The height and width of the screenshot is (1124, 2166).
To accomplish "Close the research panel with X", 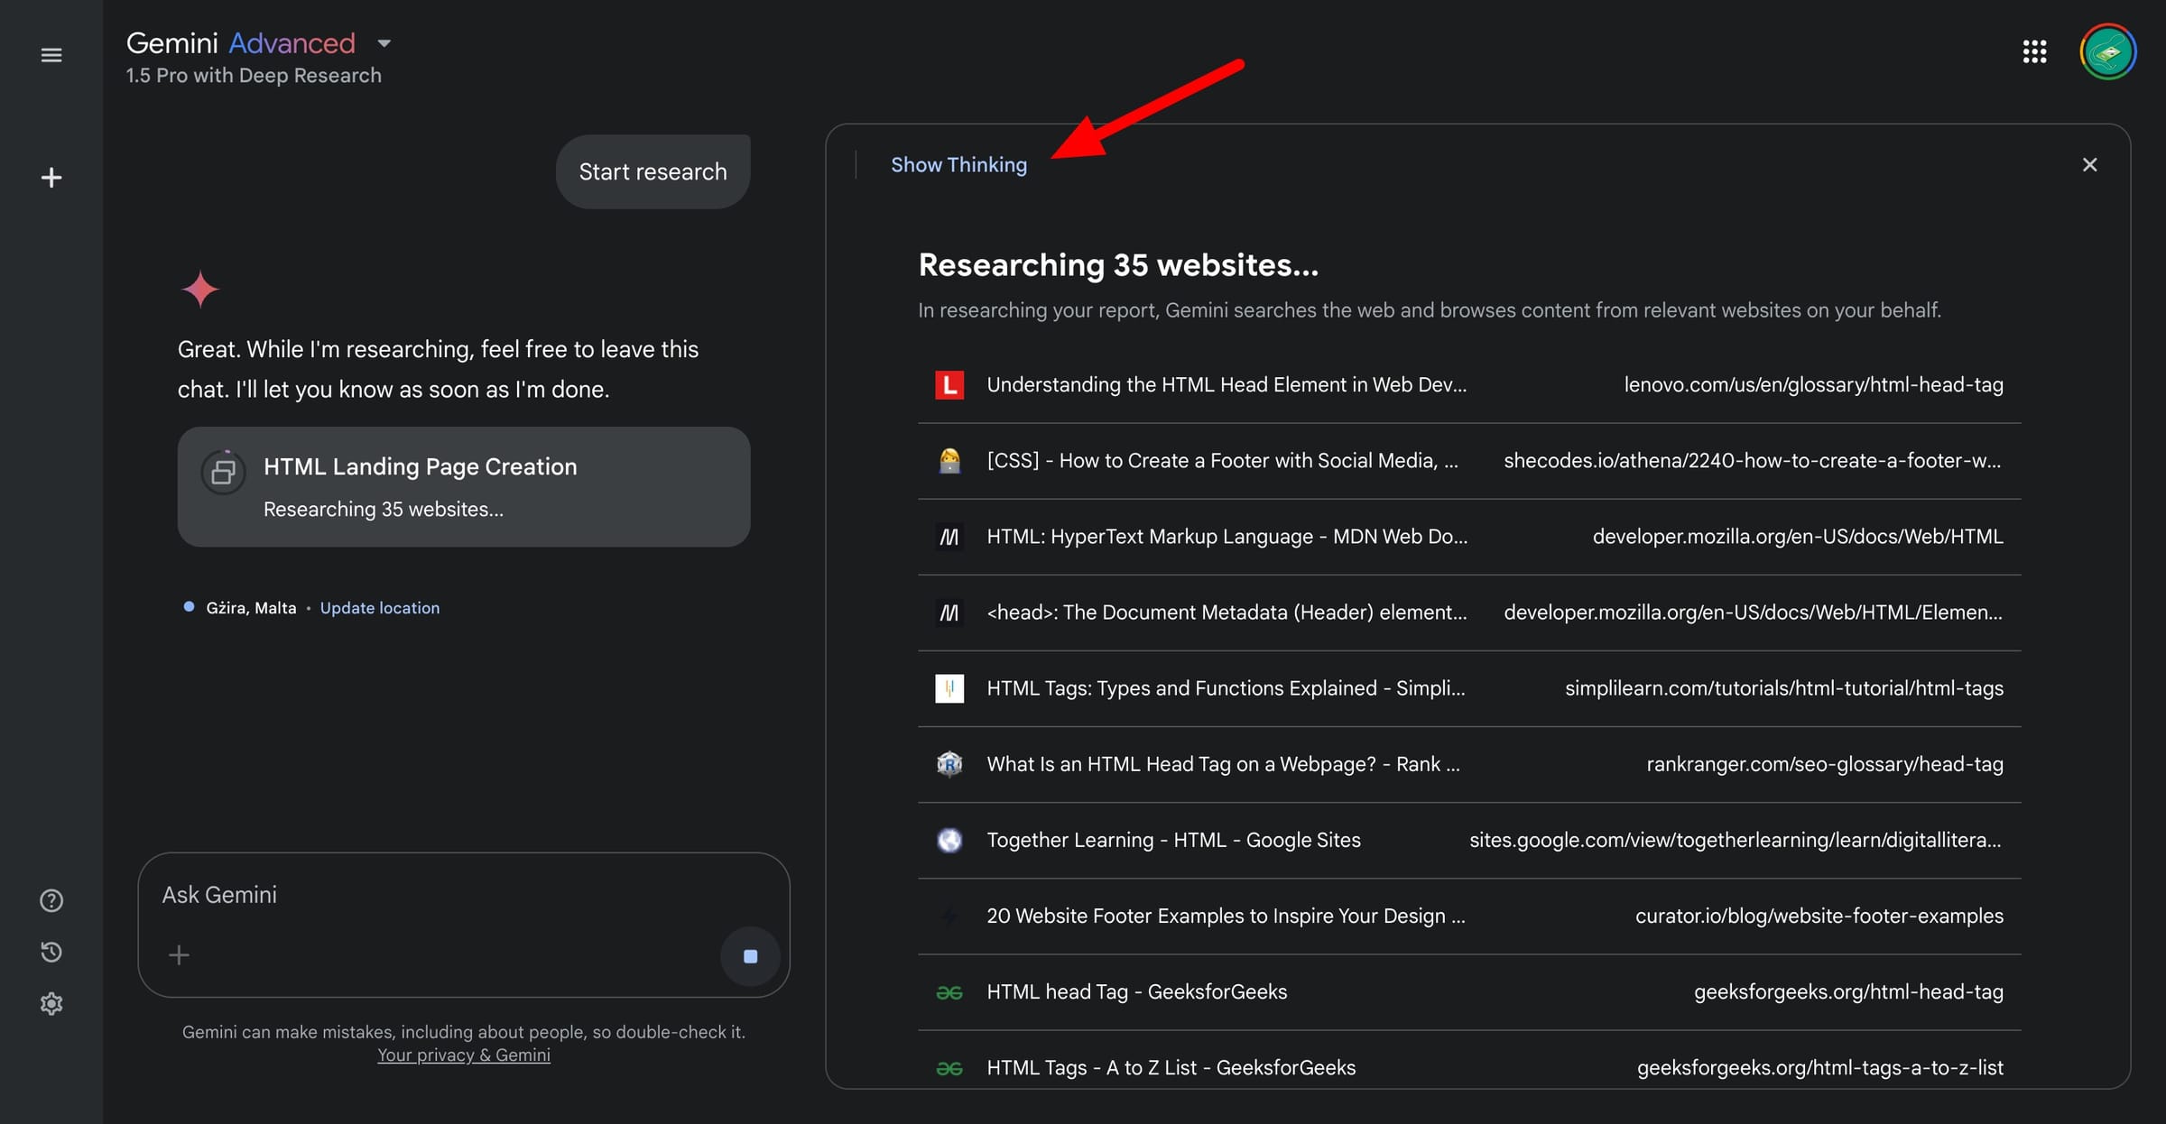I will coord(2089,164).
